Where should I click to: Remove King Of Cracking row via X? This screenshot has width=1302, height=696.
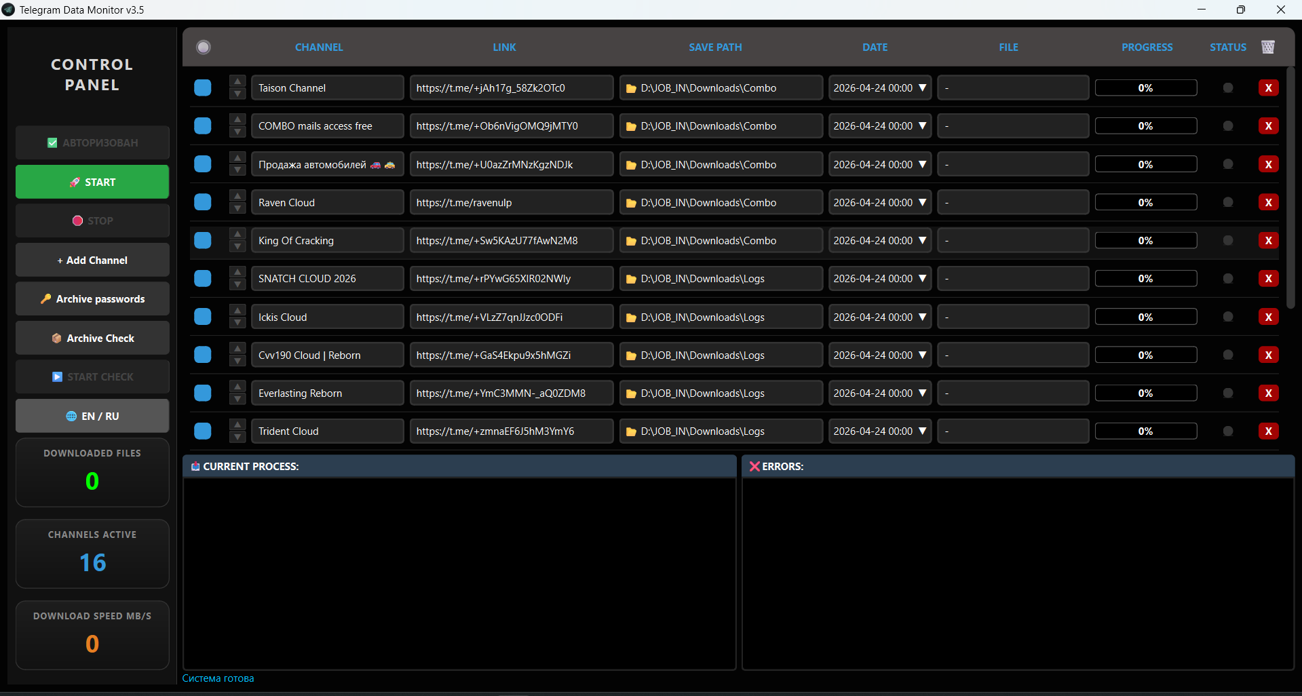[1268, 240]
